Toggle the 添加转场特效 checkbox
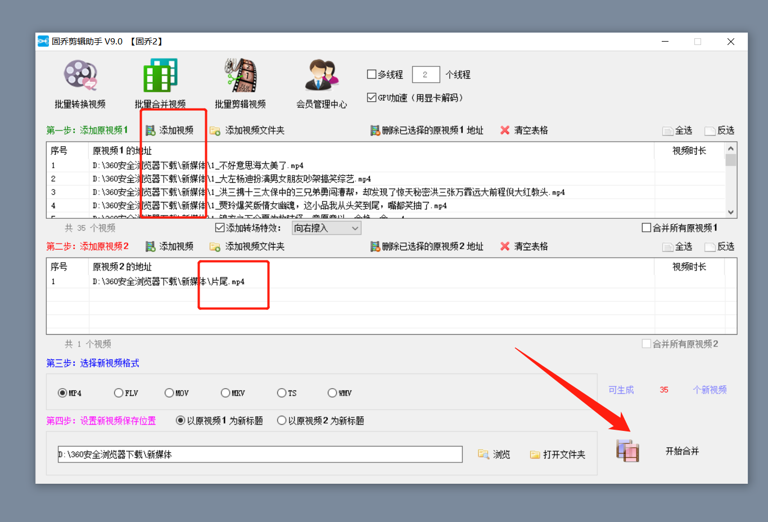Screen dimensions: 768x522 click(220, 228)
